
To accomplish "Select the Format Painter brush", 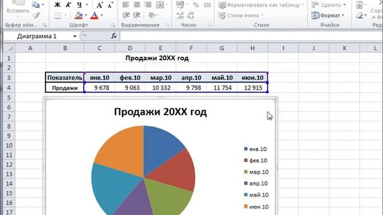I will 36,16.
